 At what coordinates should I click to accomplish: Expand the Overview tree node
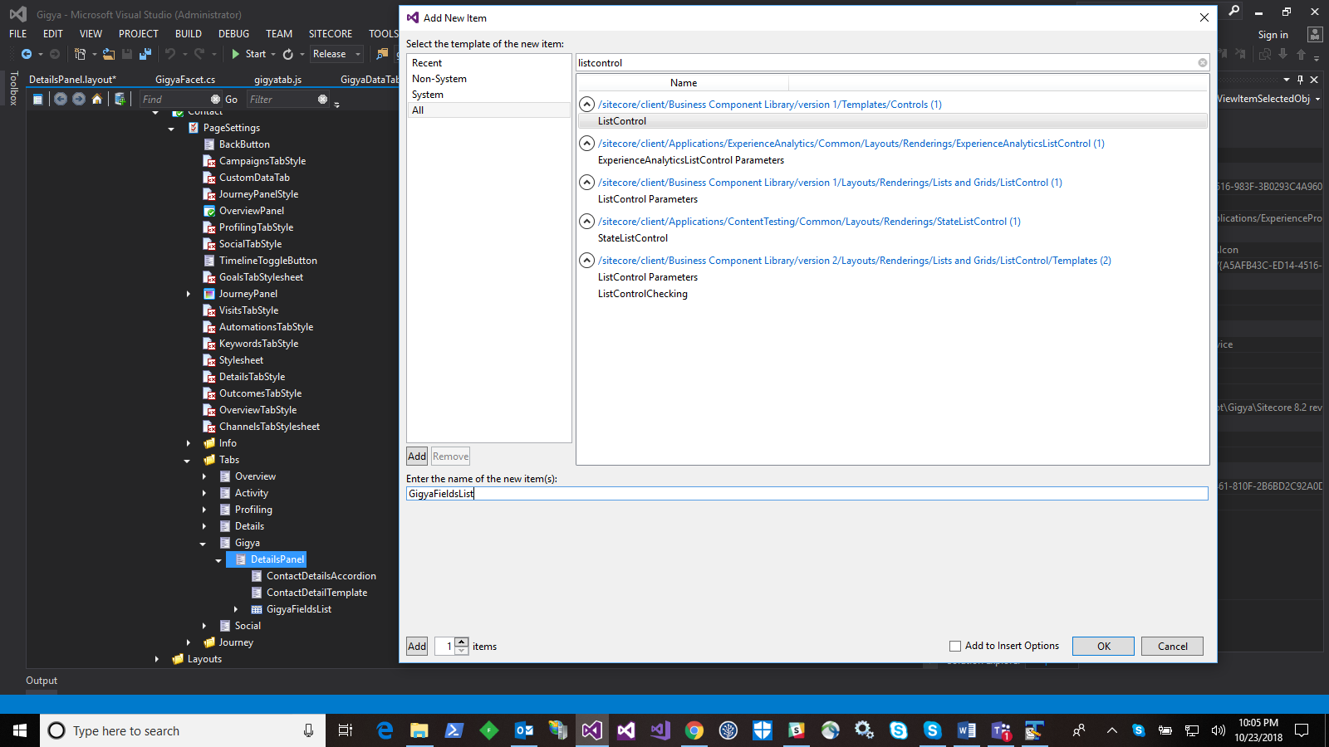tap(204, 476)
